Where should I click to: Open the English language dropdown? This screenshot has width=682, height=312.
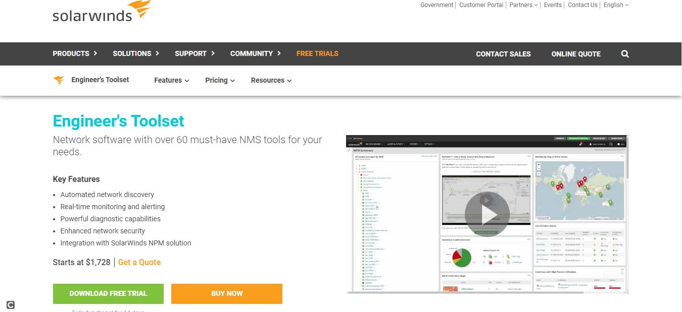(616, 5)
